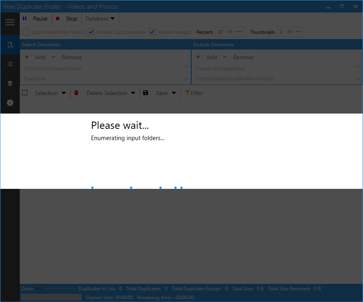Increase the Percent value with plus
This screenshot has width=363, height=302.
point(230,32)
